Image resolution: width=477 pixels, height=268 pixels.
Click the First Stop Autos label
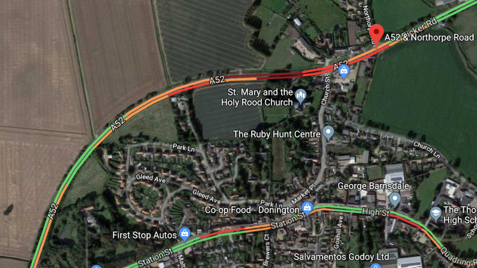144,235
